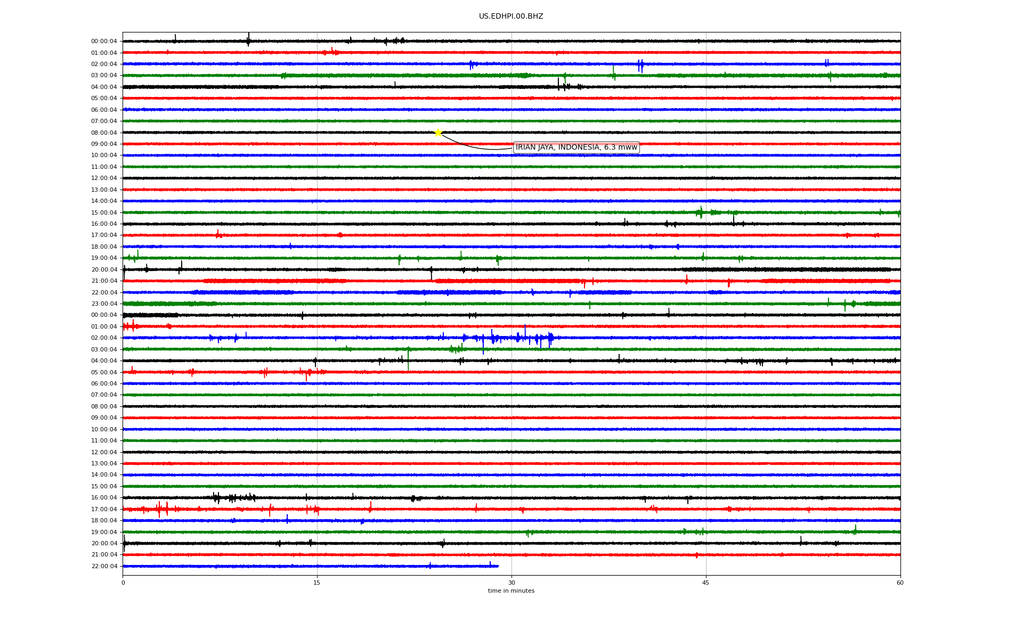Click the x-axis tick label 45
Viewport: 1023px width, 639px height.
tap(706, 583)
